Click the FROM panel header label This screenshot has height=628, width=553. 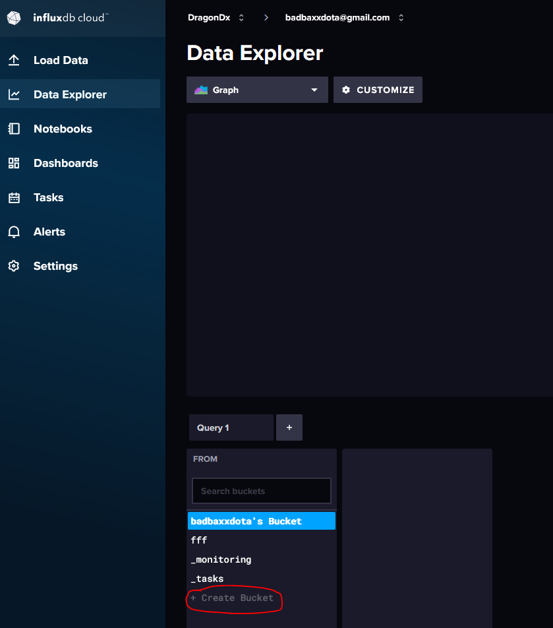point(205,459)
